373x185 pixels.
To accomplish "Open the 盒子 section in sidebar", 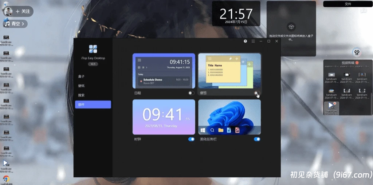I will (93, 76).
